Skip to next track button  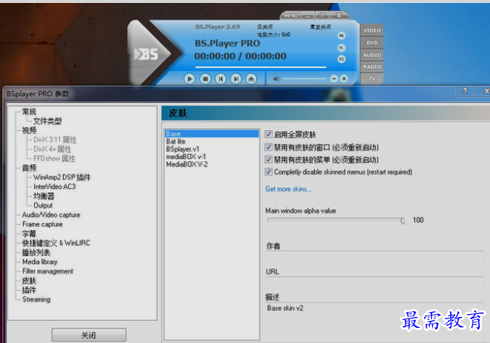tap(236, 79)
